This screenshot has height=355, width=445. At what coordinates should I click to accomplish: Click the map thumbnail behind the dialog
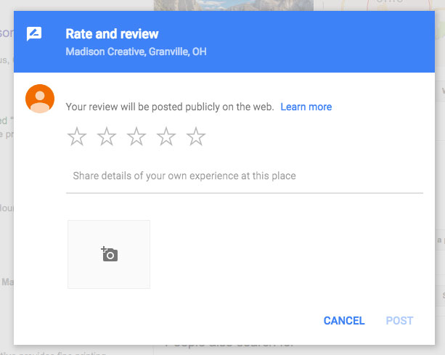(392, 5)
